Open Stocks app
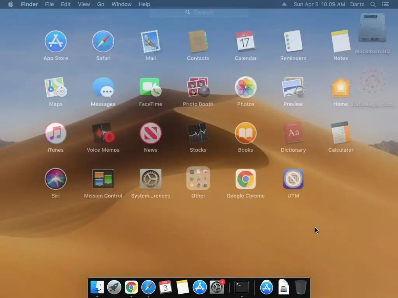The image size is (398, 298). [x=198, y=133]
